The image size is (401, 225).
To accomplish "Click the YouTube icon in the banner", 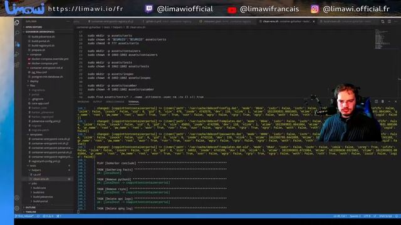I will coord(232,10).
